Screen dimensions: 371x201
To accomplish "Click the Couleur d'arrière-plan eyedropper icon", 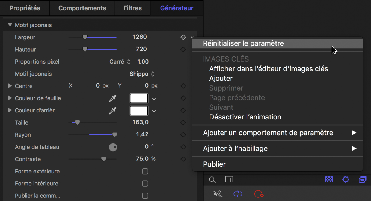I will pyautogui.click(x=112, y=111).
